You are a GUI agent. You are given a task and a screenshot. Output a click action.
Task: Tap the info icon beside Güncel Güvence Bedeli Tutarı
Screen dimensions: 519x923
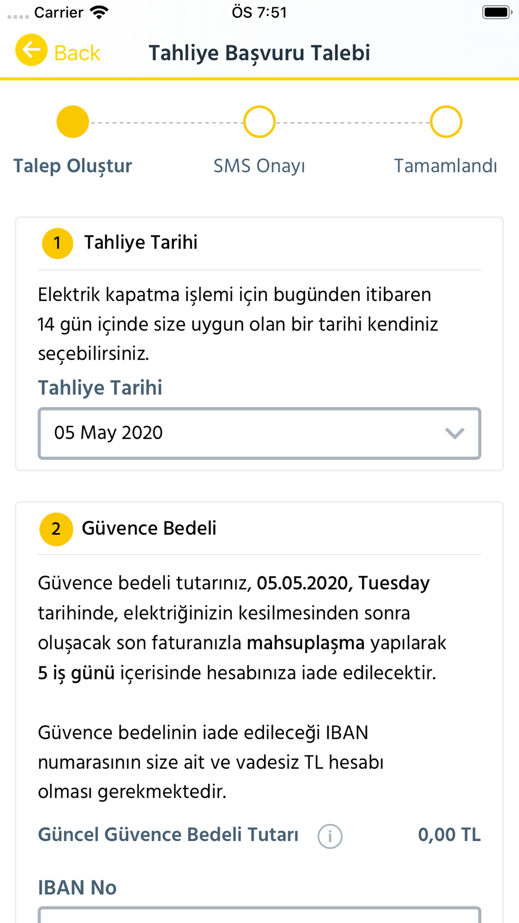tap(330, 836)
